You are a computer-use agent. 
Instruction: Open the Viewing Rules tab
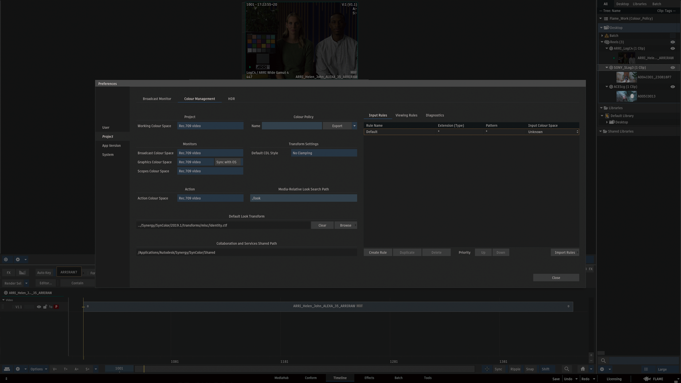[x=406, y=115]
